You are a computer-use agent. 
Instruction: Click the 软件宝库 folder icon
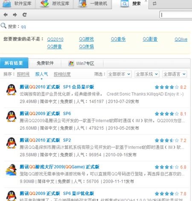pyautogui.click(x=7, y=3)
